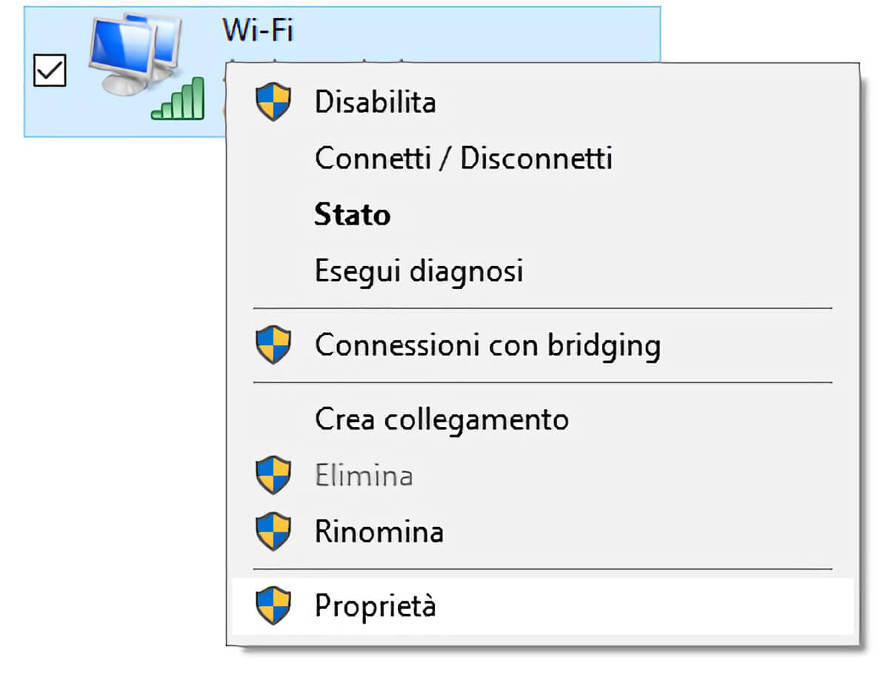Click the green signal strength bars

tap(178, 97)
